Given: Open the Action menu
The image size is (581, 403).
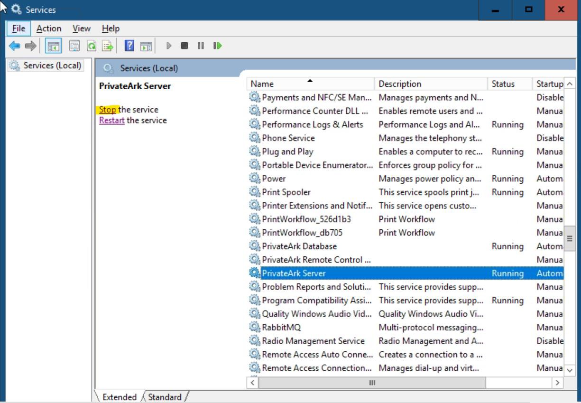Looking at the screenshot, I should click(x=48, y=28).
